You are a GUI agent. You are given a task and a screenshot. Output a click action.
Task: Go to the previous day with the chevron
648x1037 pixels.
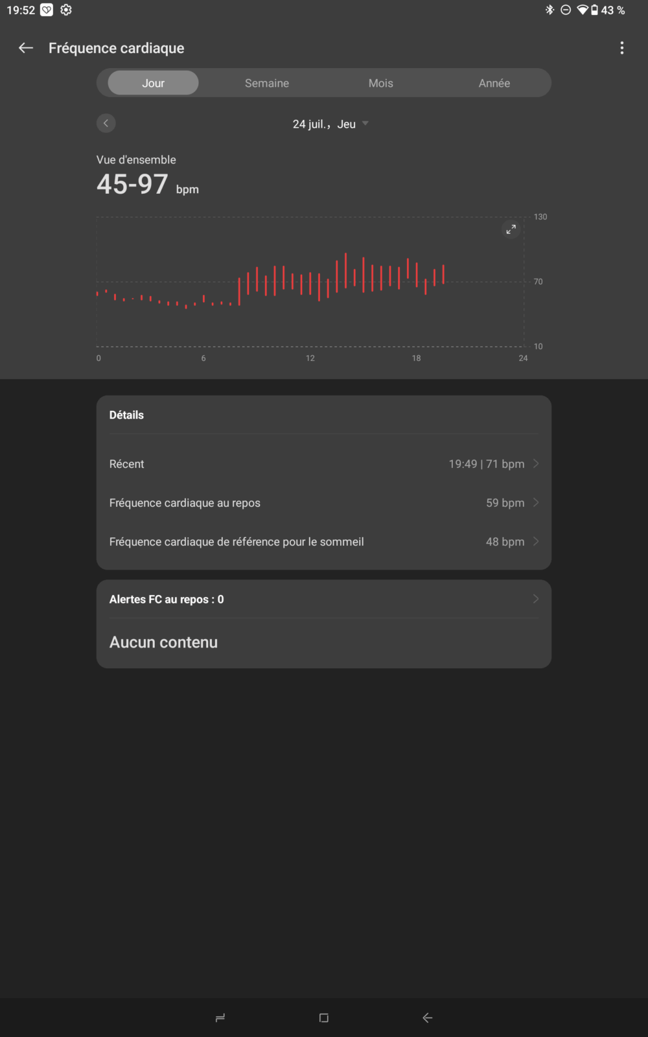pos(106,123)
